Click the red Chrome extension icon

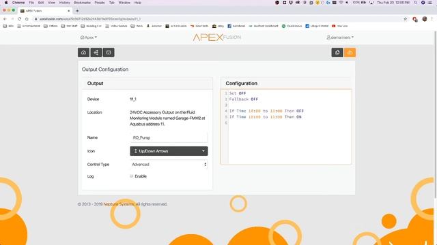point(414,19)
